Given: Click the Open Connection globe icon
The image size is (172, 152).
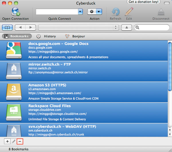Looking at the screenshot, I should [x=16, y=12].
